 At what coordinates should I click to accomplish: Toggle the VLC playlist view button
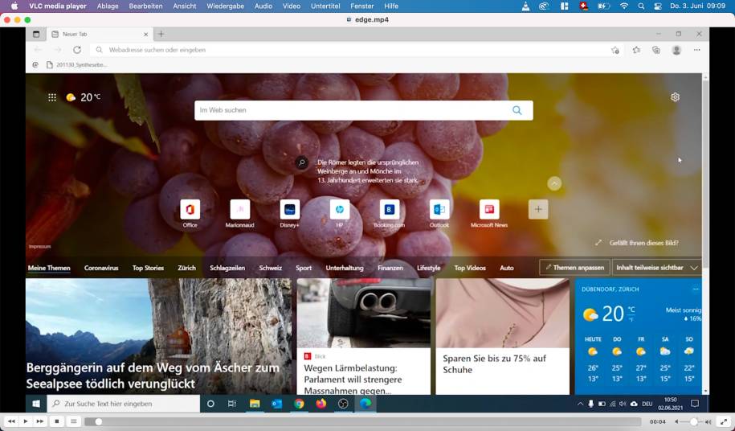point(74,421)
